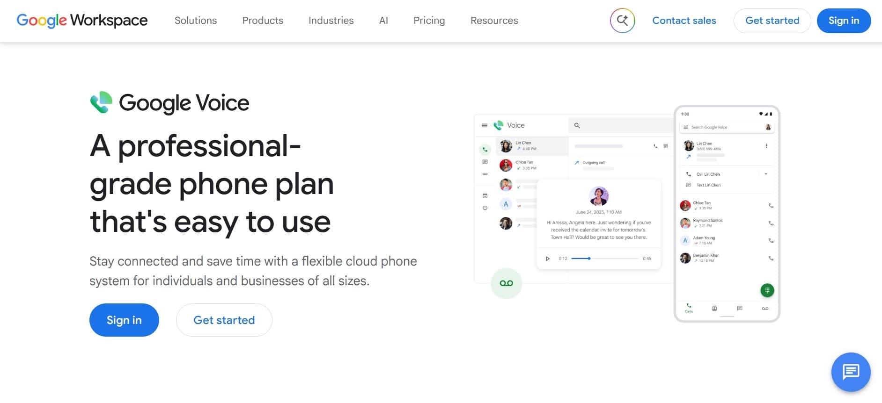The width and height of the screenshot is (882, 403).
Task: Click '(650) 555-4856' phone number
Action: (x=708, y=149)
